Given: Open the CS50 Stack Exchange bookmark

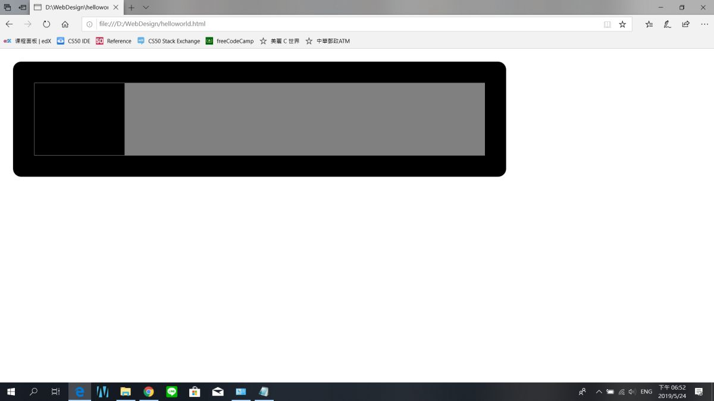Looking at the screenshot, I should 169,41.
